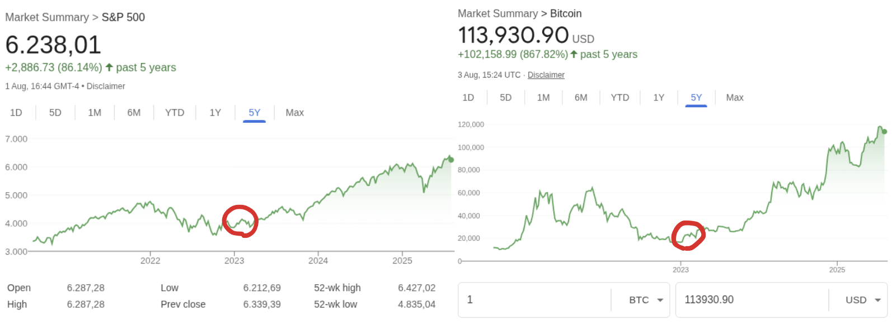This screenshot has width=892, height=330.
Task: Open the 5D view for S&P 500
Action: click(x=54, y=112)
